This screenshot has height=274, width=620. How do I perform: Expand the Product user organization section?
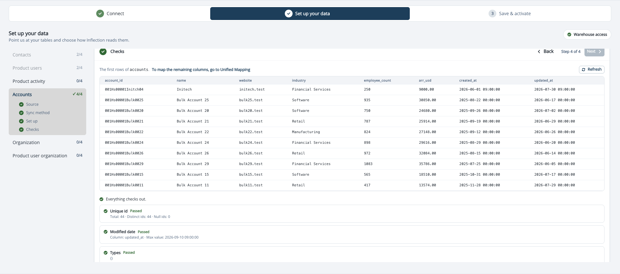tap(47, 156)
